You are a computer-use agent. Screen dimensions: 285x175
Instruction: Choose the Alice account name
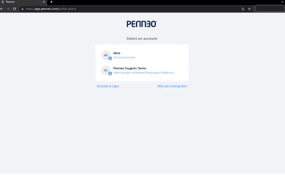coord(117,53)
